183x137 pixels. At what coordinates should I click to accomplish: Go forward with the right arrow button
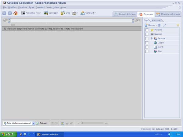click(x=10, y=13)
